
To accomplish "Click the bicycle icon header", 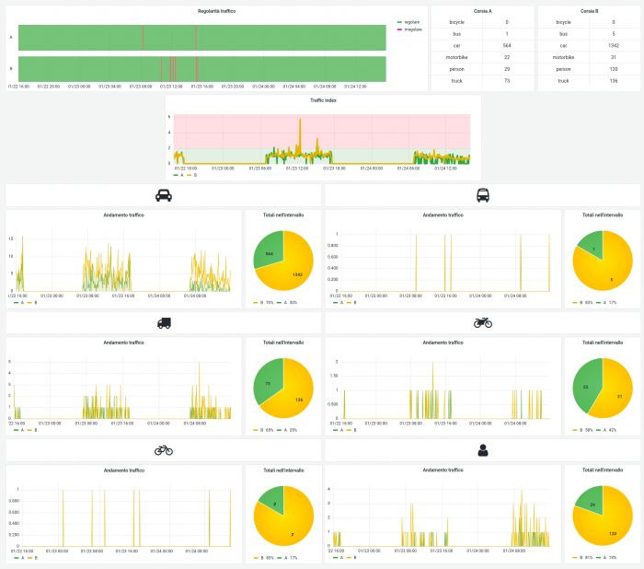I will click(164, 449).
